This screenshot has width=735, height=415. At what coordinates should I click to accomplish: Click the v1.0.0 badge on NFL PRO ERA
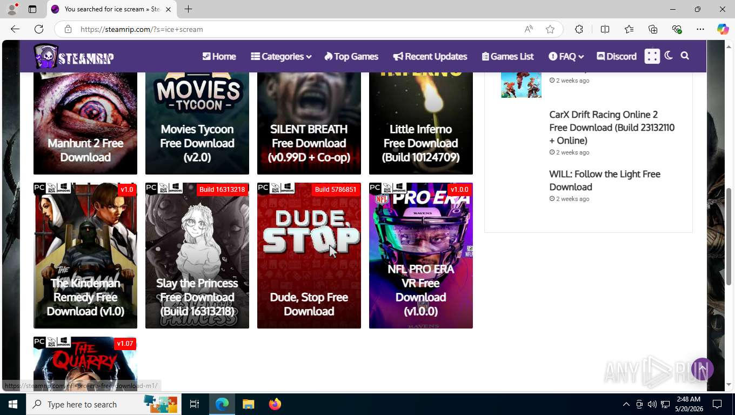(459, 190)
